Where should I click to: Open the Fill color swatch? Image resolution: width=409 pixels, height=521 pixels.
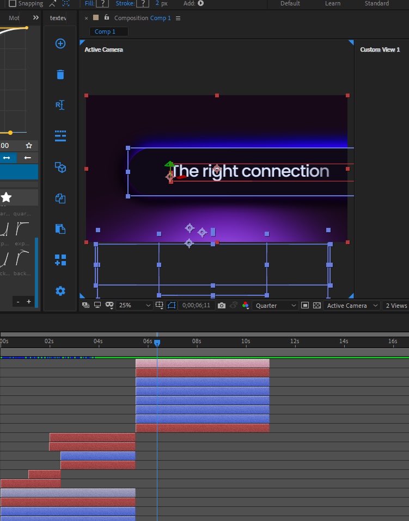pyautogui.click(x=103, y=3)
